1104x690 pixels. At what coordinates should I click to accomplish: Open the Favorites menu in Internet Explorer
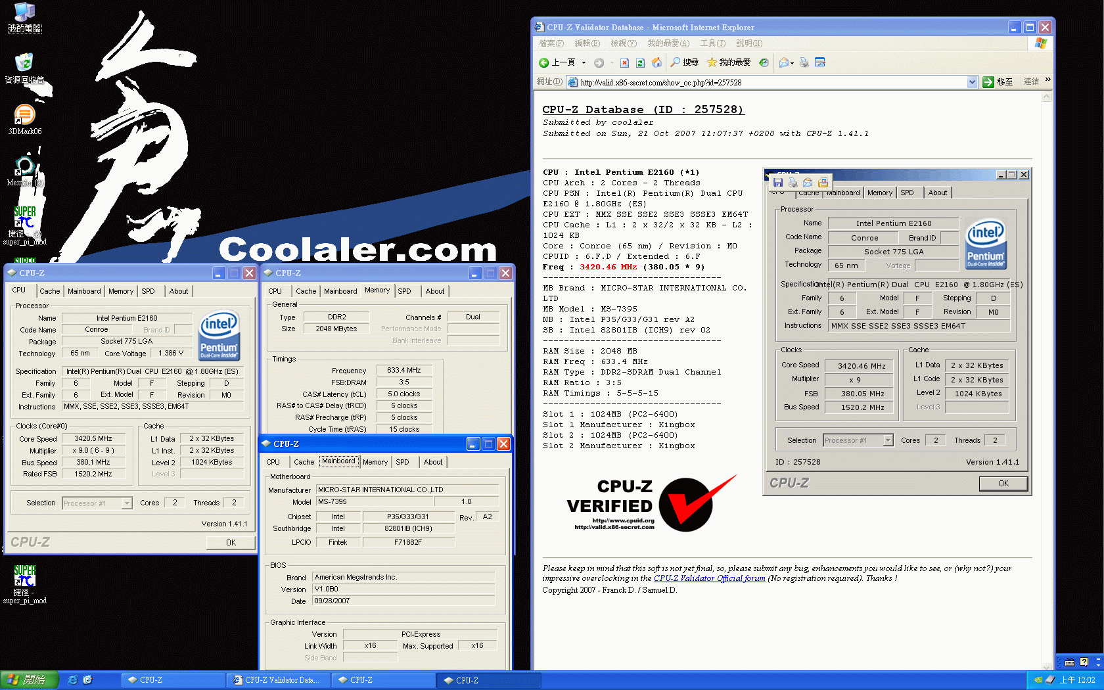pyautogui.click(x=668, y=43)
